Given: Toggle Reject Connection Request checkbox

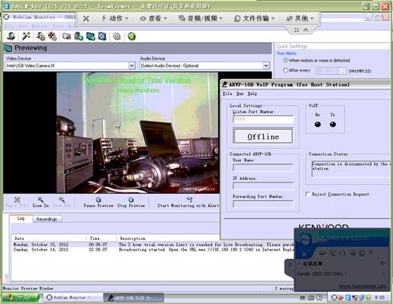Looking at the screenshot, I should pyautogui.click(x=308, y=194).
